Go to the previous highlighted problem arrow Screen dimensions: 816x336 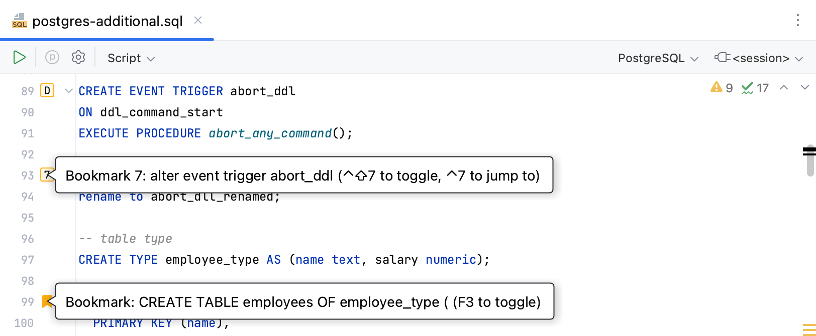[x=783, y=88]
